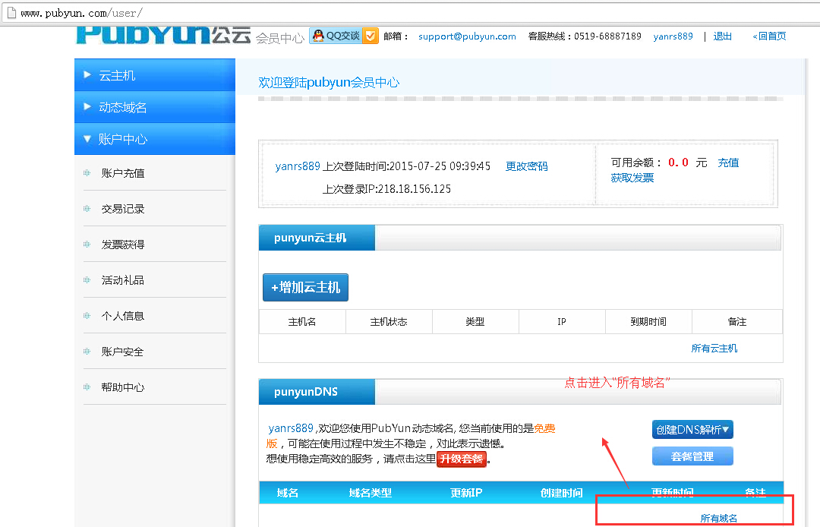Viewport: 820px width, 527px height.
Task: Click the orange checkmark icon beside QQ交谈
Action: (371, 36)
